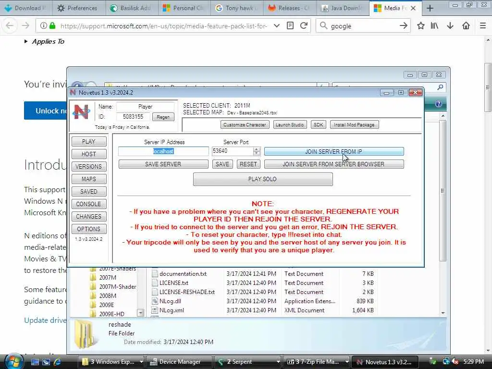Image resolution: width=492 pixels, height=369 pixels.
Task: Open browser downloads arrow
Action: 450,26
